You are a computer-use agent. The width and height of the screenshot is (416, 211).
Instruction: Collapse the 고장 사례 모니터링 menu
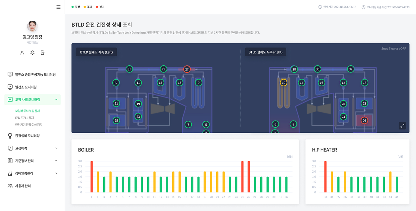[56, 100]
